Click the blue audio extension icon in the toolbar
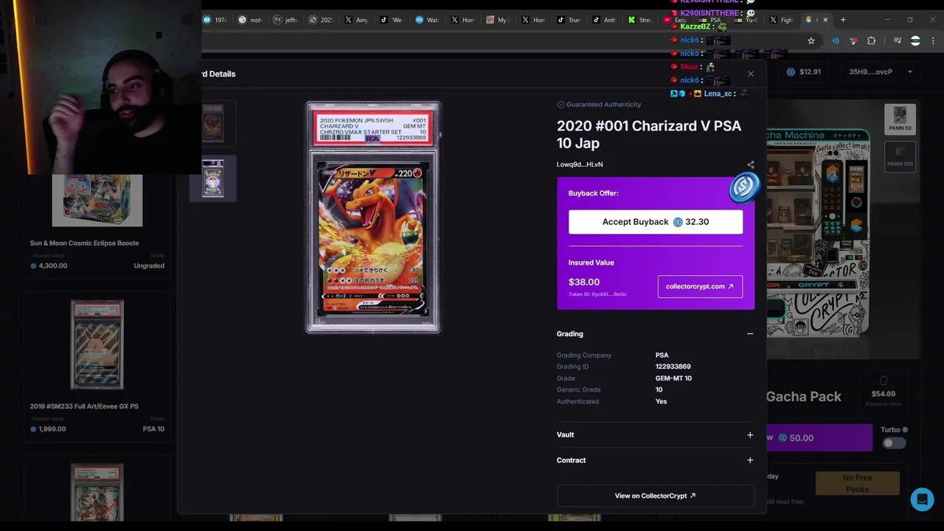Screen dimensions: 944x531 tap(836, 41)
